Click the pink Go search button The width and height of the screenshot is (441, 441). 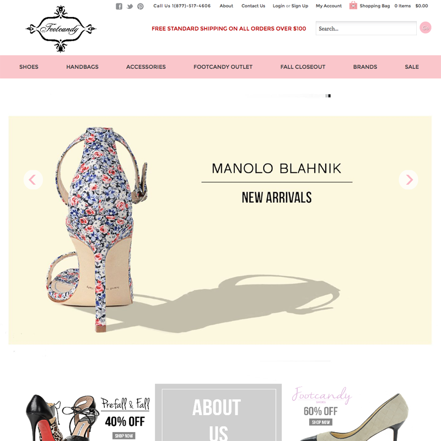click(425, 28)
